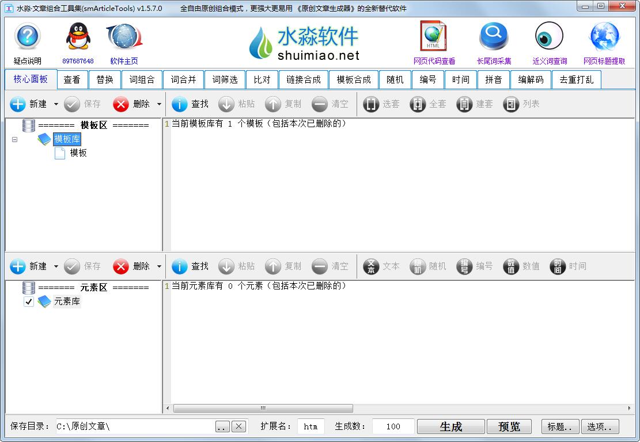
Task: Open the 删除 dropdown arrow
Action: 160,104
